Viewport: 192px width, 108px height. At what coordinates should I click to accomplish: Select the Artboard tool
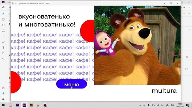[x=3, y=53]
